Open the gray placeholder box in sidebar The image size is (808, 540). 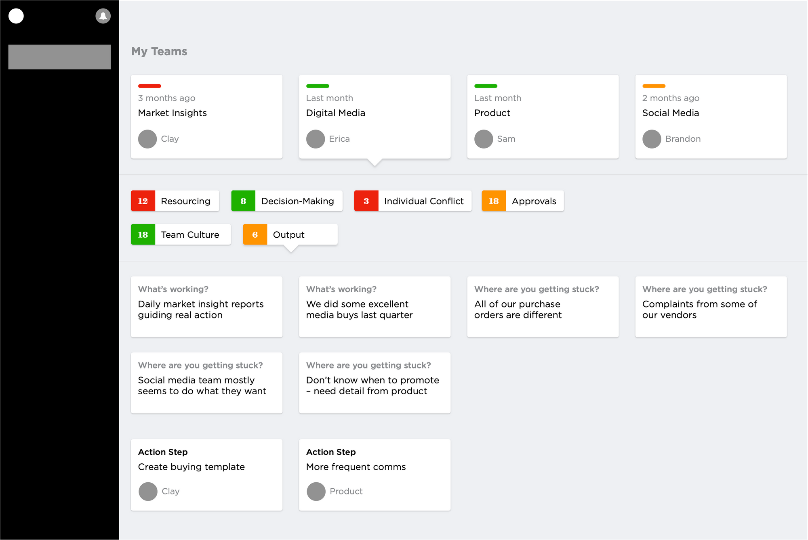[59, 57]
